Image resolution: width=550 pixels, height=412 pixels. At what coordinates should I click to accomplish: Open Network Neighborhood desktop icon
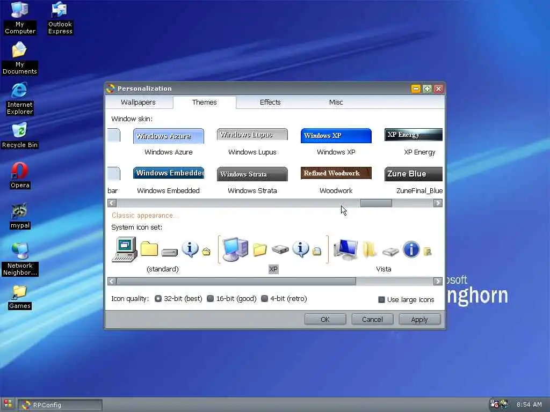coord(20,259)
